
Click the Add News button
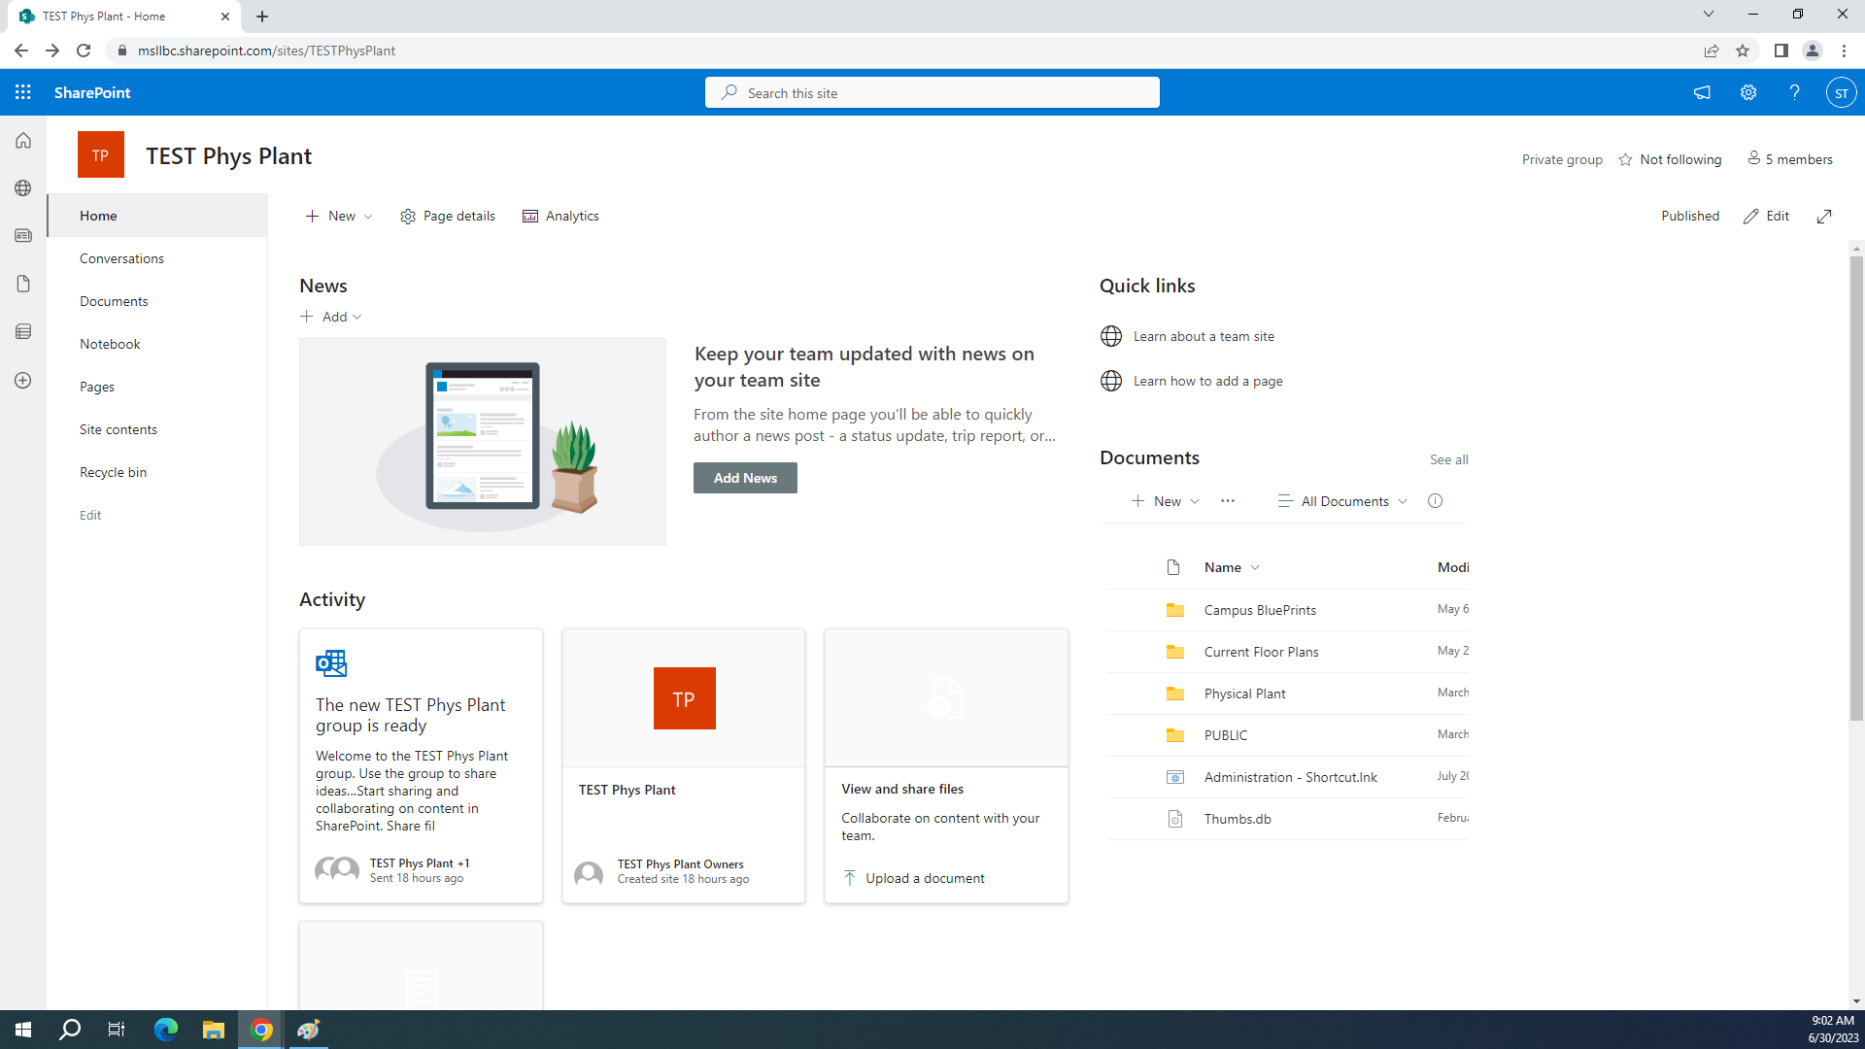pos(745,478)
